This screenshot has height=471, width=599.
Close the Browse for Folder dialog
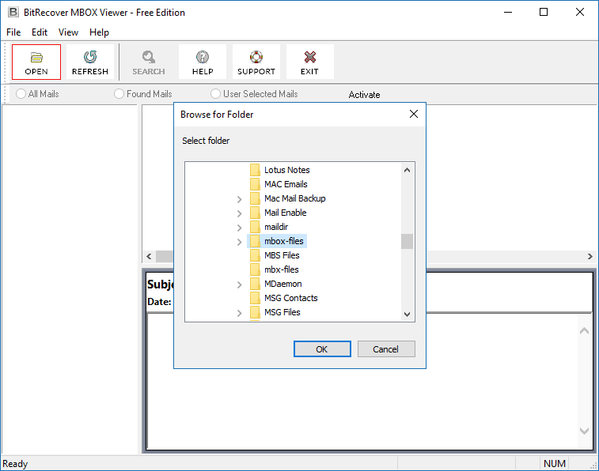pyautogui.click(x=414, y=114)
